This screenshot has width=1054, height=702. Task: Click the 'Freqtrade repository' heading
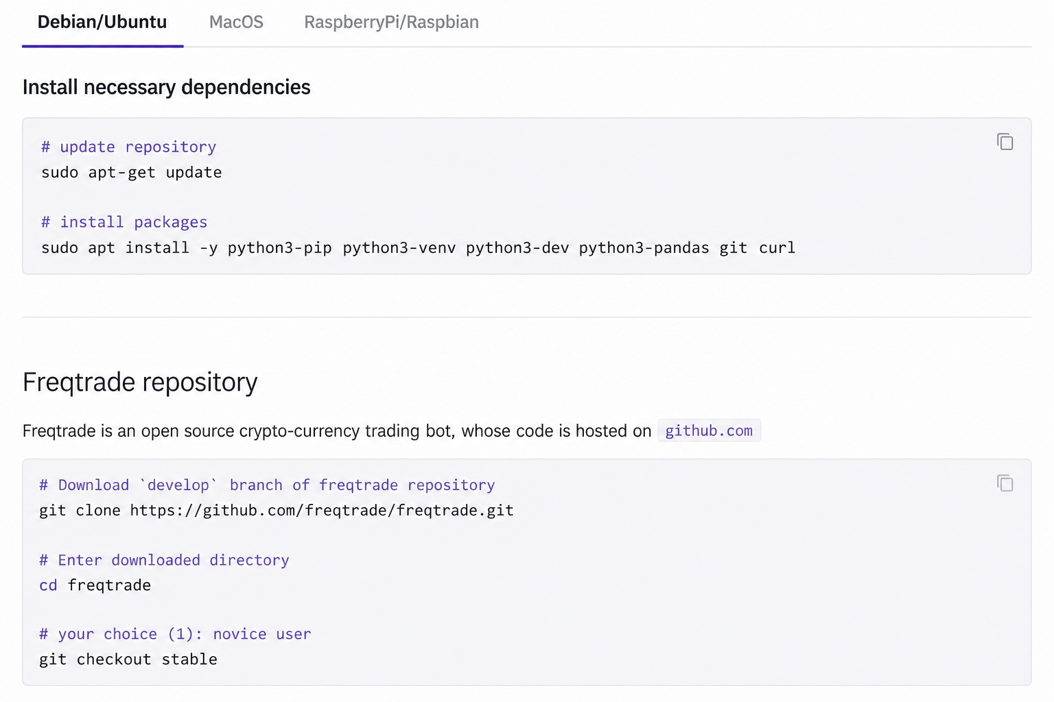click(140, 382)
